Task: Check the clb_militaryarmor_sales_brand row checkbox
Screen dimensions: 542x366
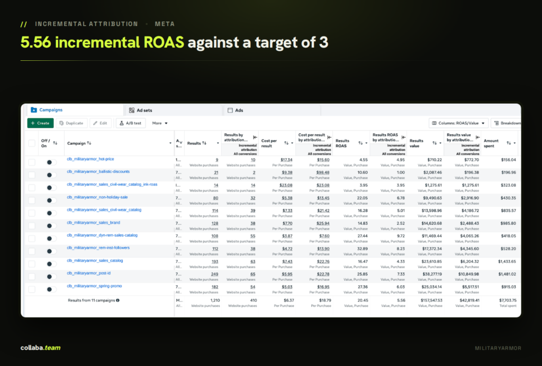Action: (32, 225)
